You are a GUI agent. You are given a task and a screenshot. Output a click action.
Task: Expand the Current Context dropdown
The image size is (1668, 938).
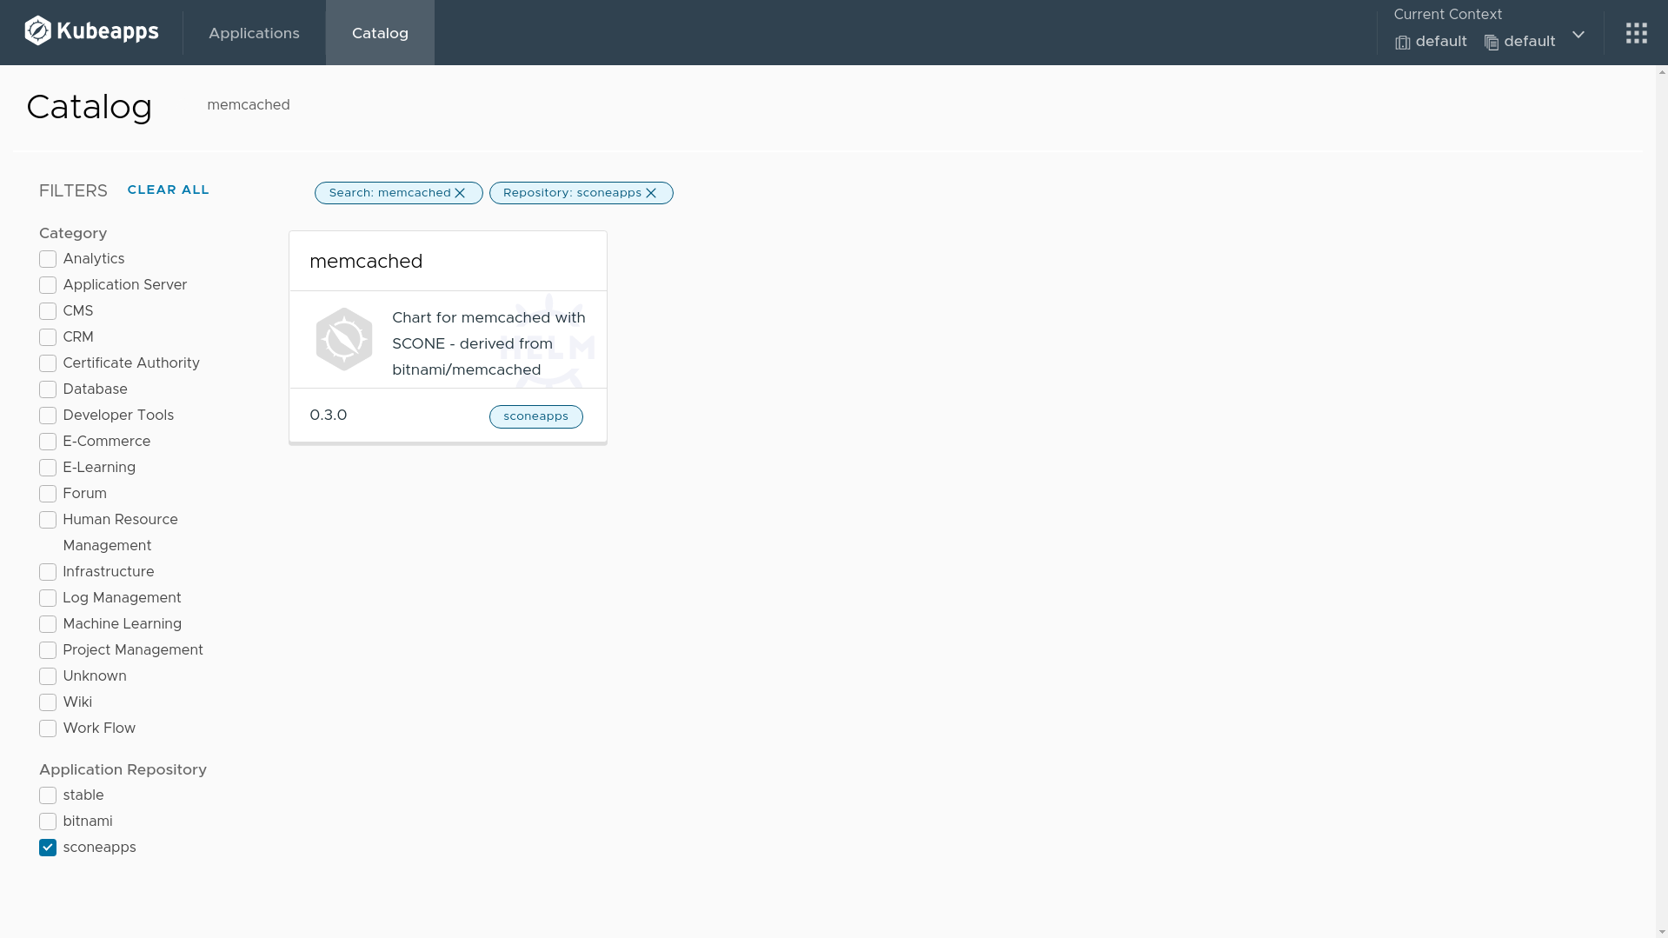1578,36
